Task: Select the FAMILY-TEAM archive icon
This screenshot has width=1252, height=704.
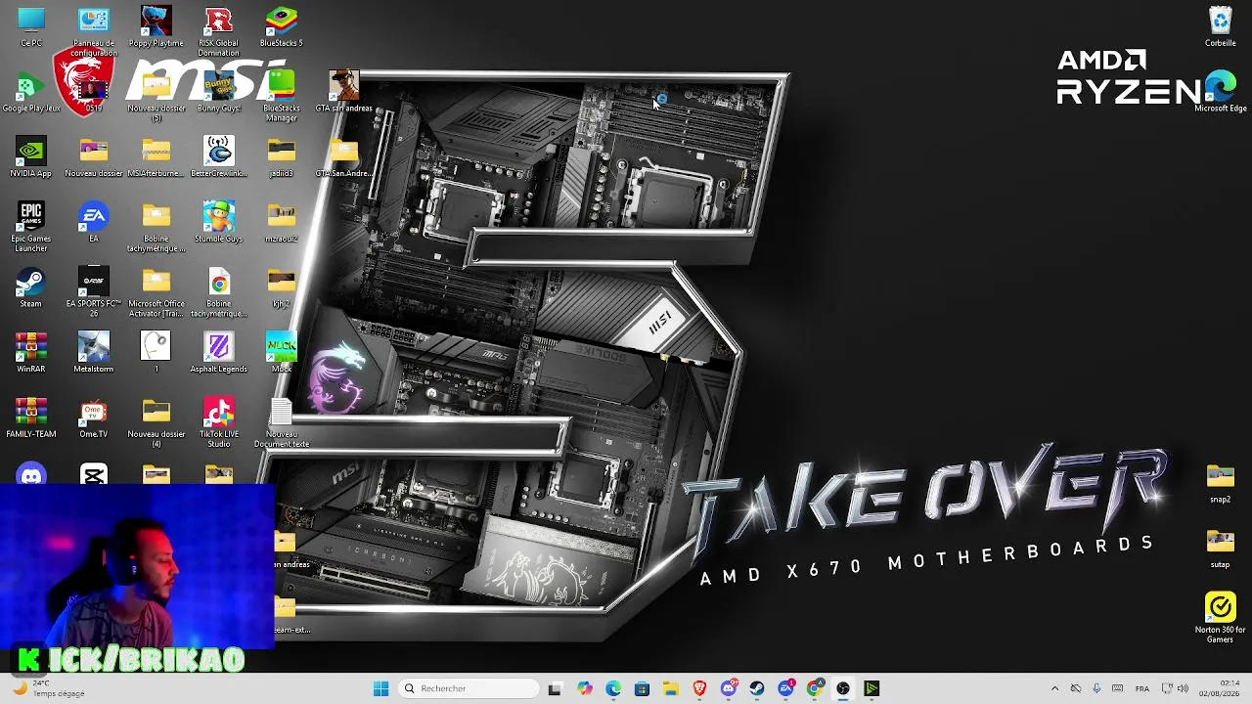Action: point(31,418)
